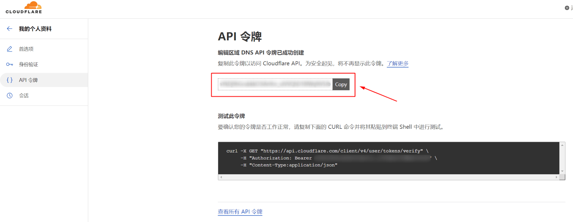Screen dimensions: 573x222
Task: Click the code block's scroll-left arrow
Action: click(x=221, y=177)
